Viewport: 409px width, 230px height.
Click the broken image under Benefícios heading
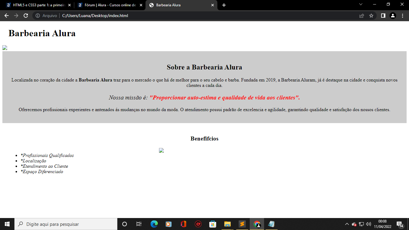click(161, 150)
